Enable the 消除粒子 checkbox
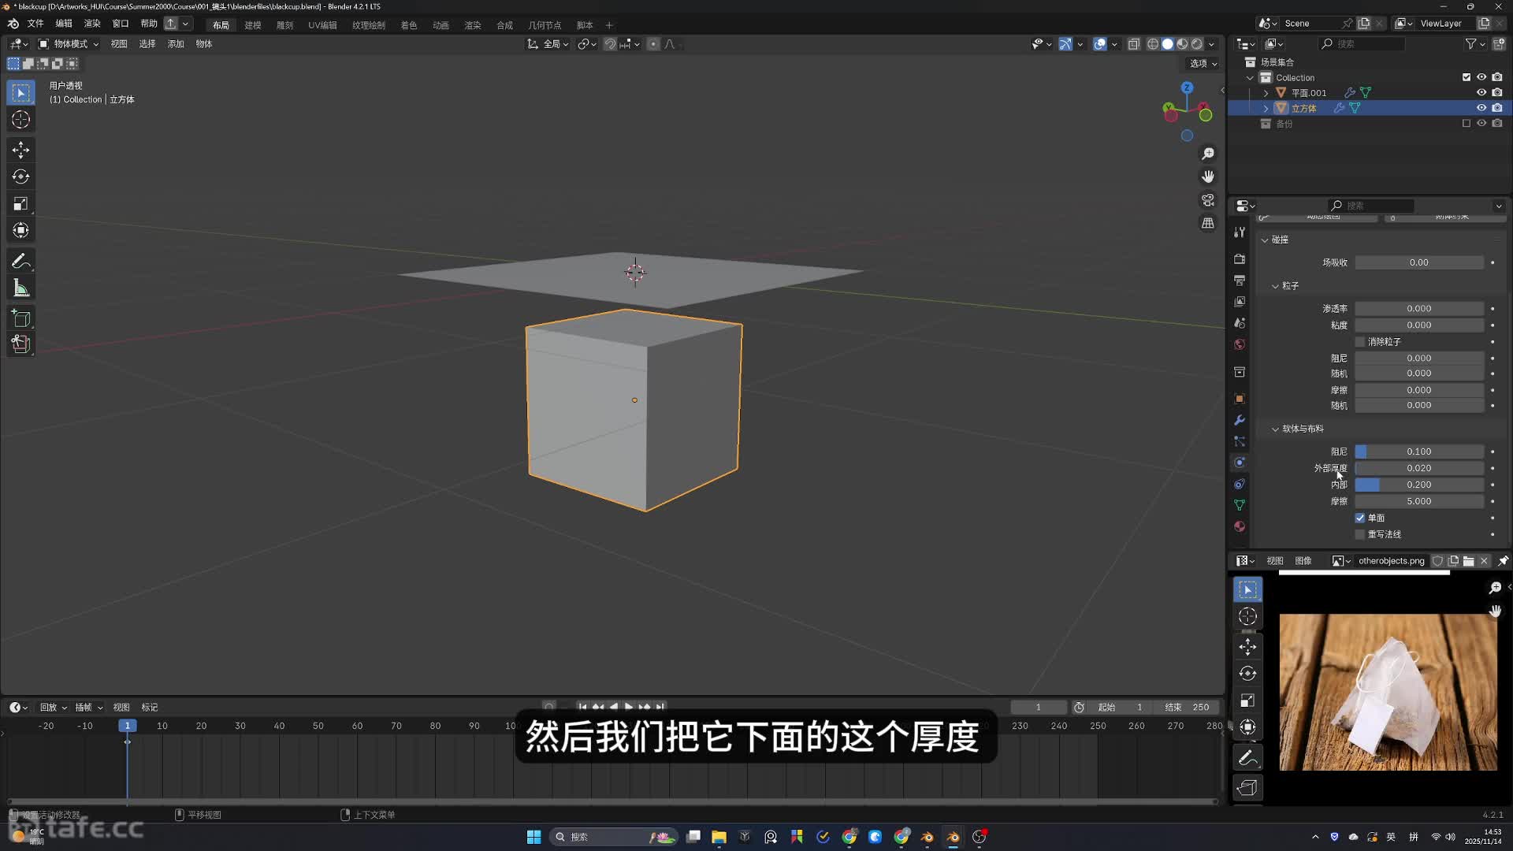1513x851 pixels. tap(1360, 341)
